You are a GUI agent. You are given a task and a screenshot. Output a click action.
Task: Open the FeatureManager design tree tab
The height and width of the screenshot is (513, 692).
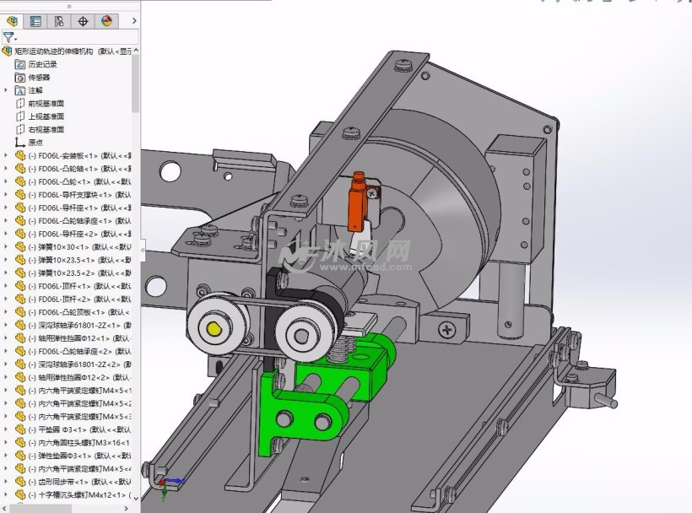pyautogui.click(x=12, y=21)
